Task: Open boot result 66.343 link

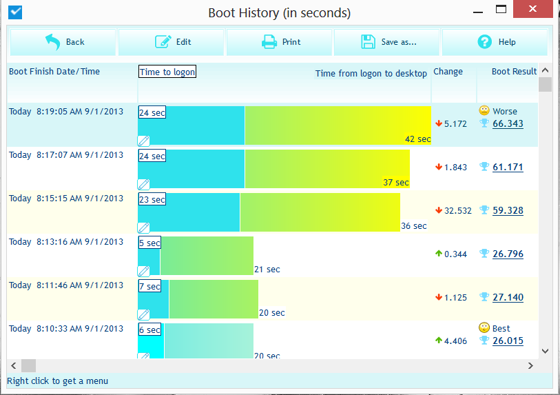Action: [x=508, y=124]
